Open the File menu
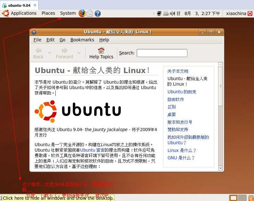The height and width of the screenshot is (201, 254). (37, 40)
